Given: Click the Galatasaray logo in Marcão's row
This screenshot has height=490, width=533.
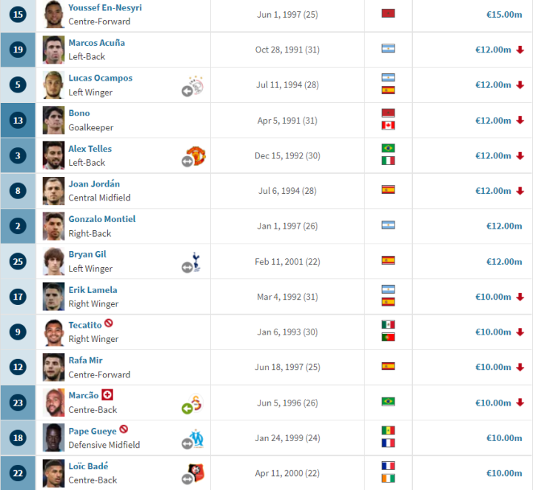Looking at the screenshot, I should pos(195,403).
